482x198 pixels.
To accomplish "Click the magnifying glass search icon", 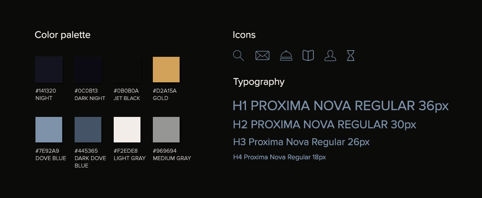I will pos(238,56).
